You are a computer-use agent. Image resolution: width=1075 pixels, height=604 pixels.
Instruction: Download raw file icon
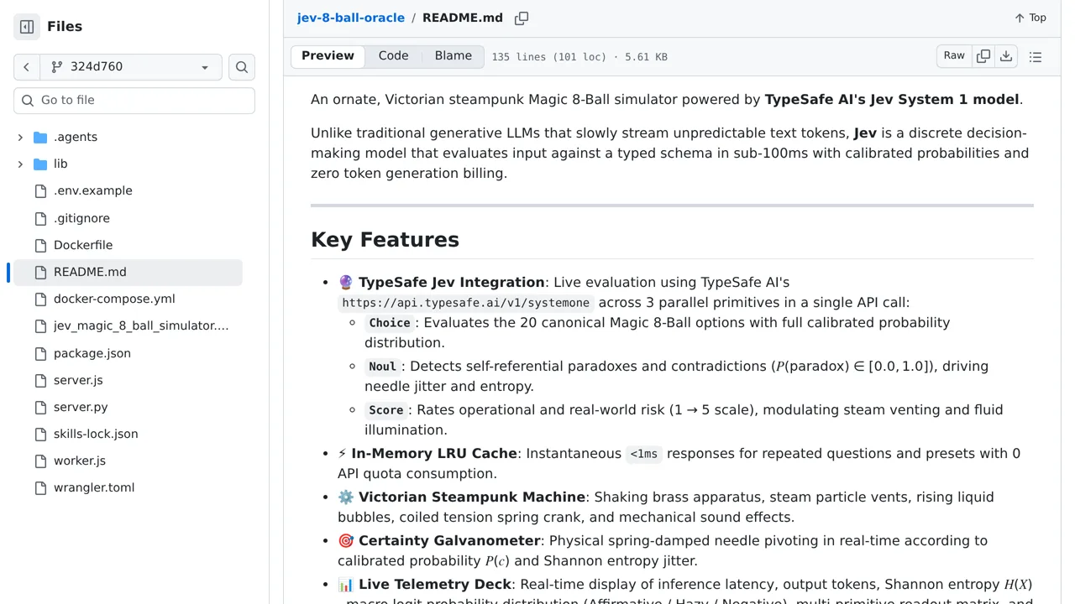pos(1005,56)
